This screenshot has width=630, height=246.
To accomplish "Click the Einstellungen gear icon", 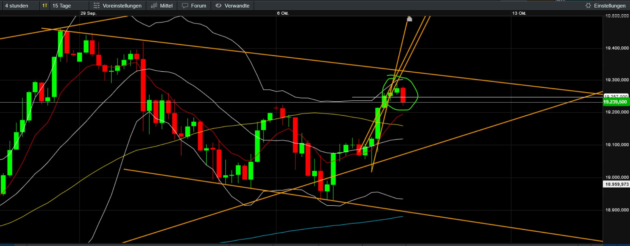I will point(588,5).
